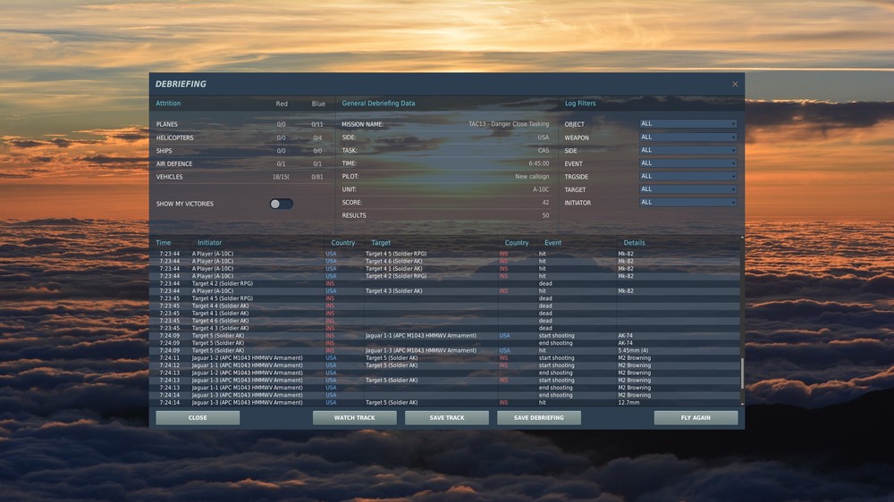Select the 5.45mm (4) details cell
The image size is (894, 502).
pyautogui.click(x=633, y=350)
